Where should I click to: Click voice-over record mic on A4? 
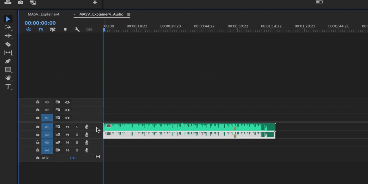[87, 150]
